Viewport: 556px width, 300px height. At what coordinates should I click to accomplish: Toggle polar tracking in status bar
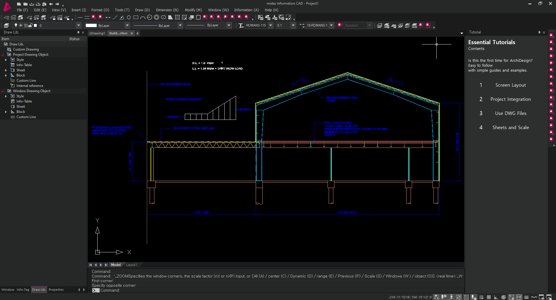click(x=504, y=297)
